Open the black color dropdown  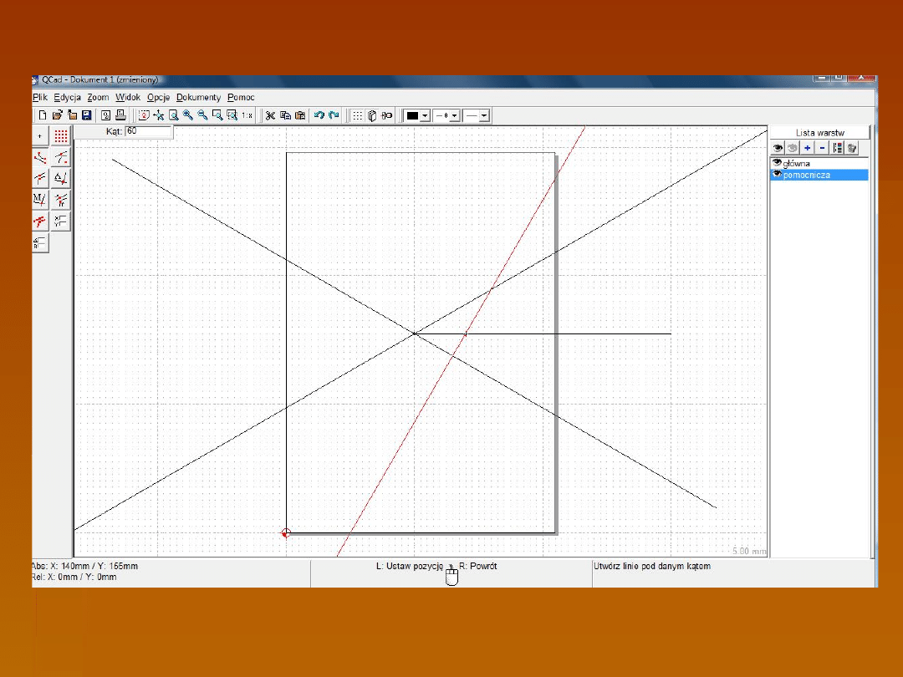pyautogui.click(x=425, y=116)
